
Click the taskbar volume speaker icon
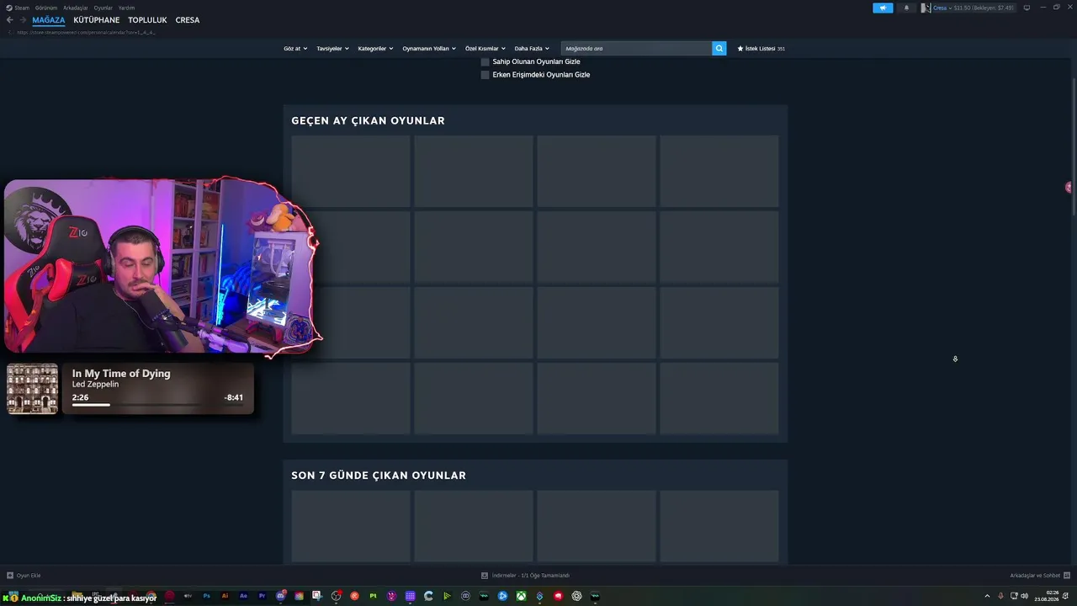point(1024,596)
